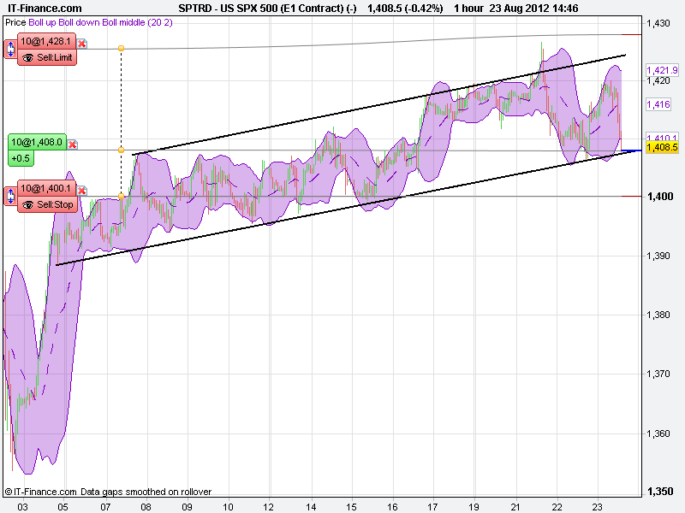Click date 23 on time axis
The image size is (685, 513).
tap(597, 507)
